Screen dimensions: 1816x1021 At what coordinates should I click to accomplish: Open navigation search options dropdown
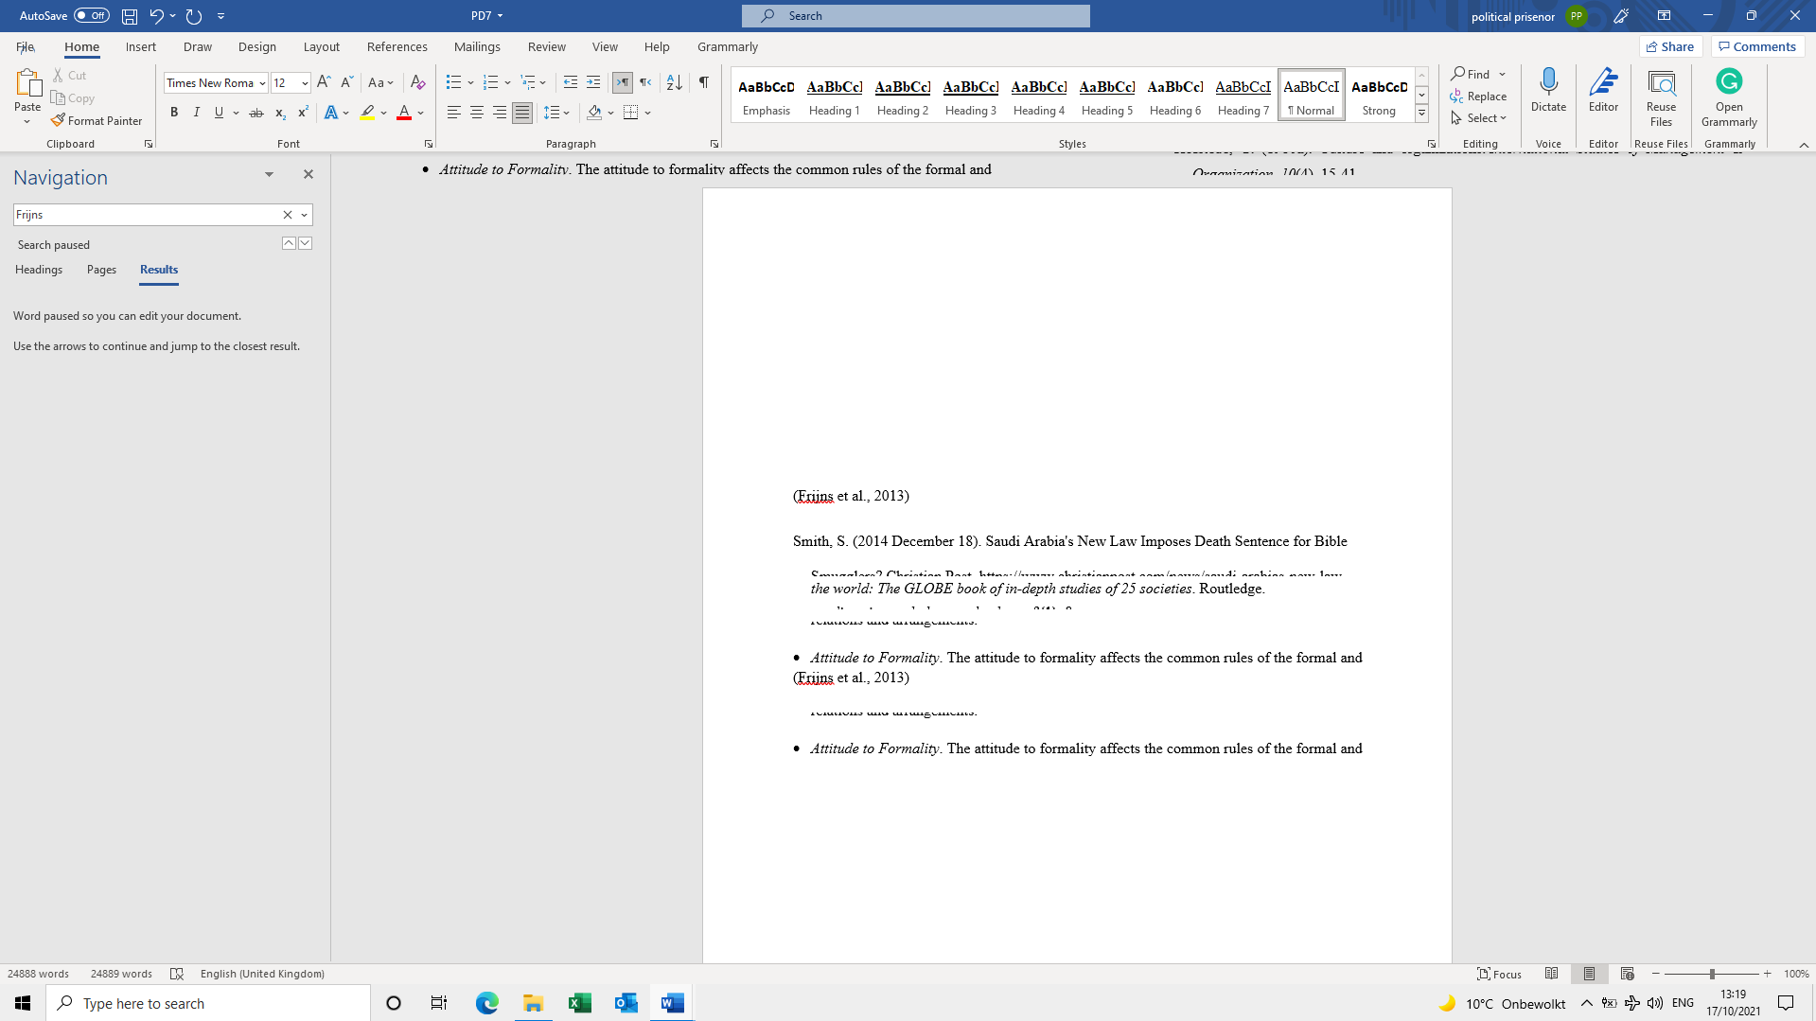coord(305,215)
